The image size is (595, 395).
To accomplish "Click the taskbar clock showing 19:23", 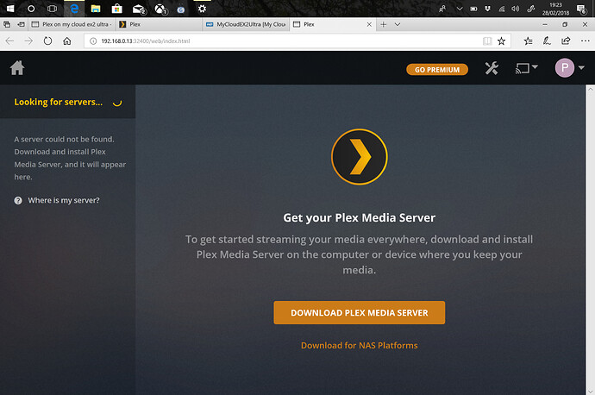I will point(555,9).
